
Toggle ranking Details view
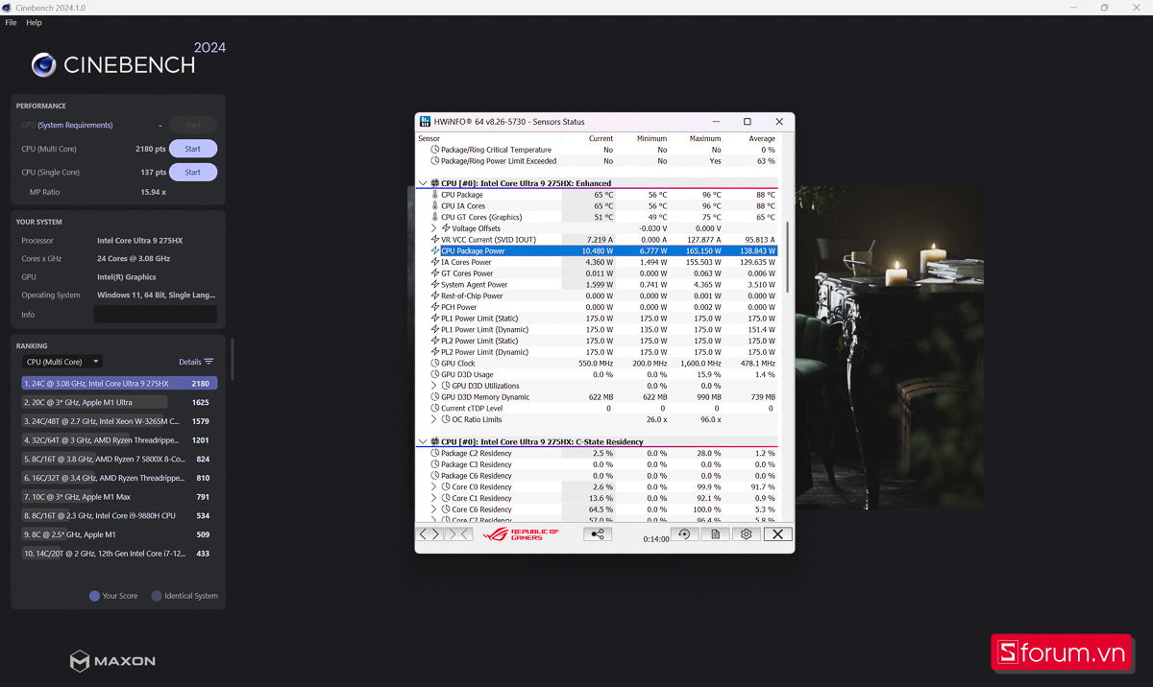coord(196,362)
